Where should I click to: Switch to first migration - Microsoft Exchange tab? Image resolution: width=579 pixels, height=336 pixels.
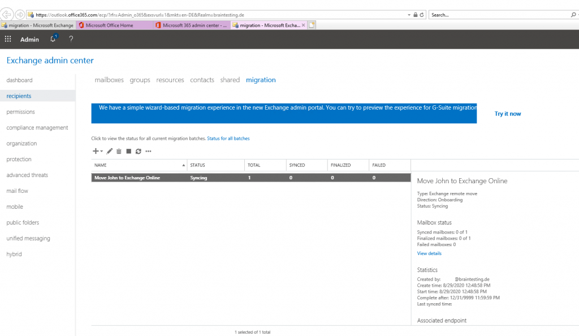tap(38, 25)
